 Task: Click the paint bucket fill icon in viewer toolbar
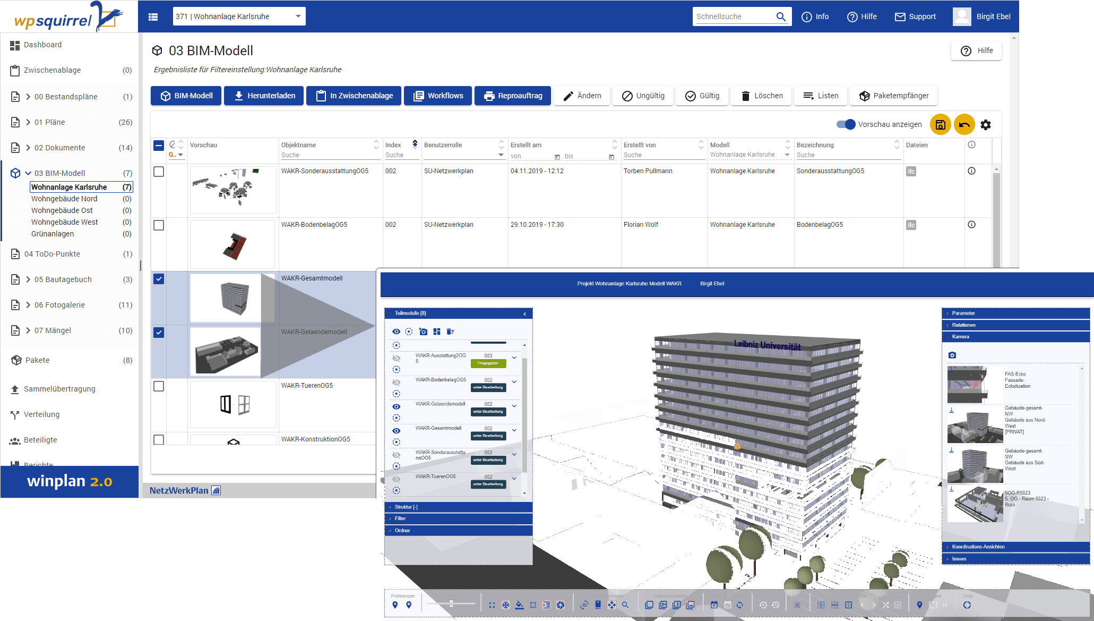pyautogui.click(x=519, y=605)
